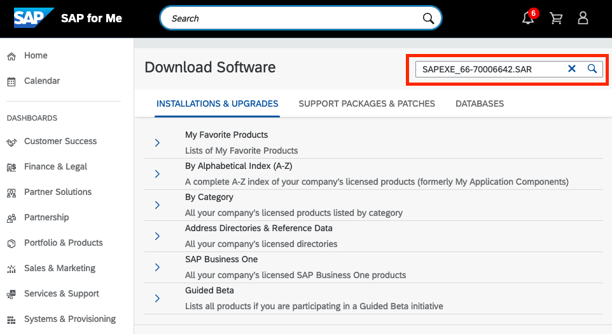Open Portfolio & Products dashboard
Viewport: 612px width, 334px height.
(63, 243)
